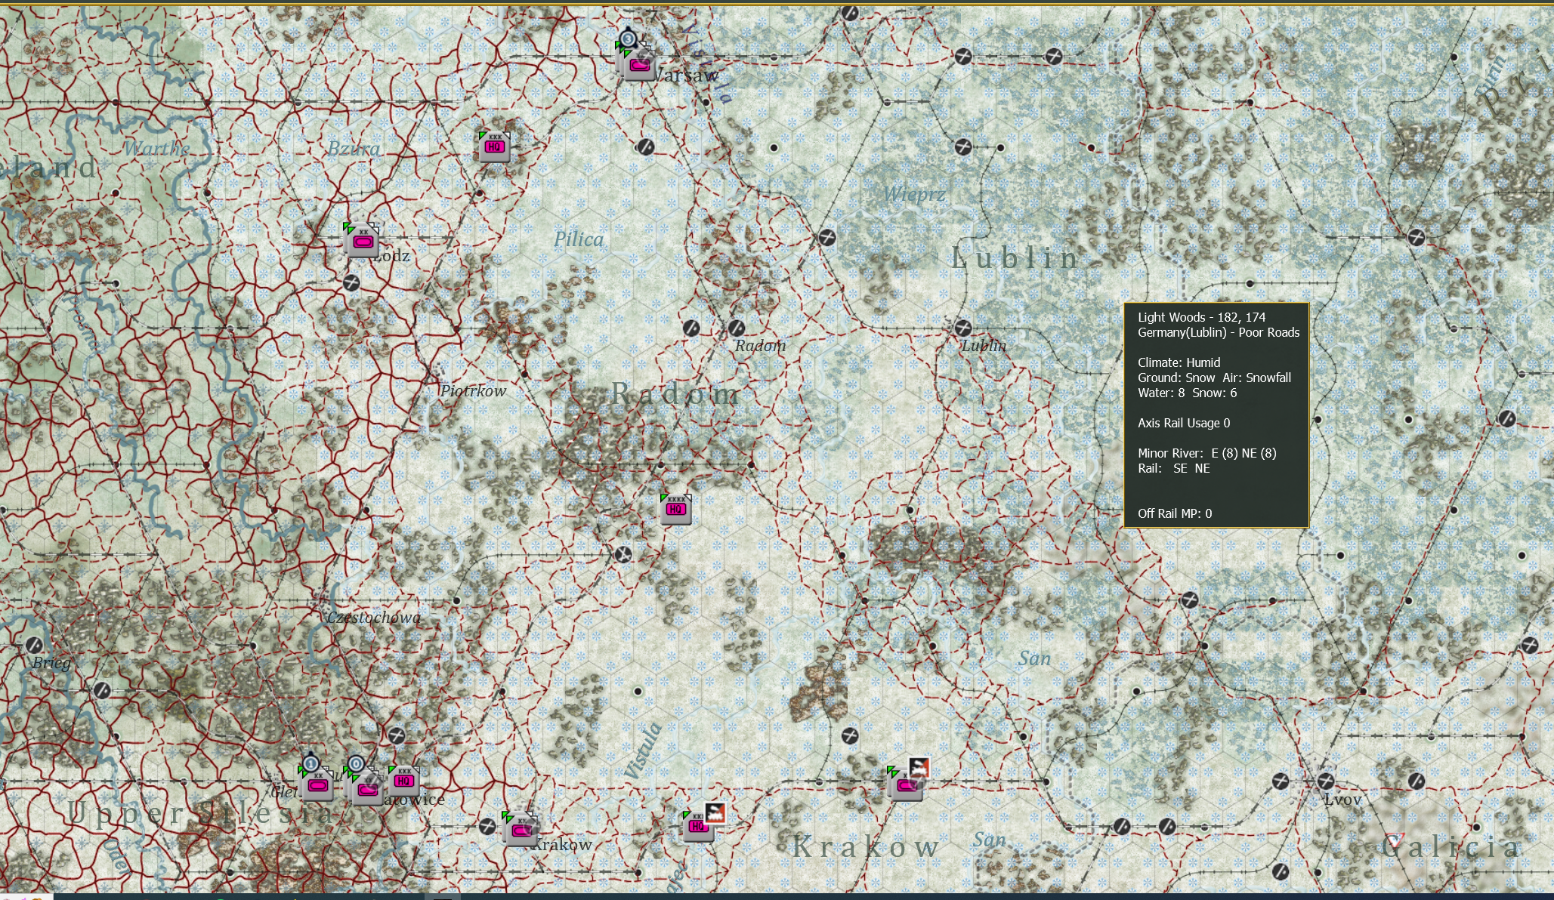Click the fort level badge showing 0
This screenshot has width=1554, height=900.
pos(356,764)
